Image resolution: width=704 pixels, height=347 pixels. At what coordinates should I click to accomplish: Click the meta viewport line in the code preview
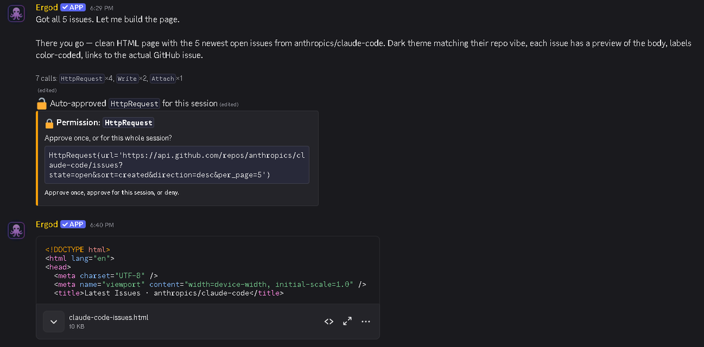(x=210, y=284)
